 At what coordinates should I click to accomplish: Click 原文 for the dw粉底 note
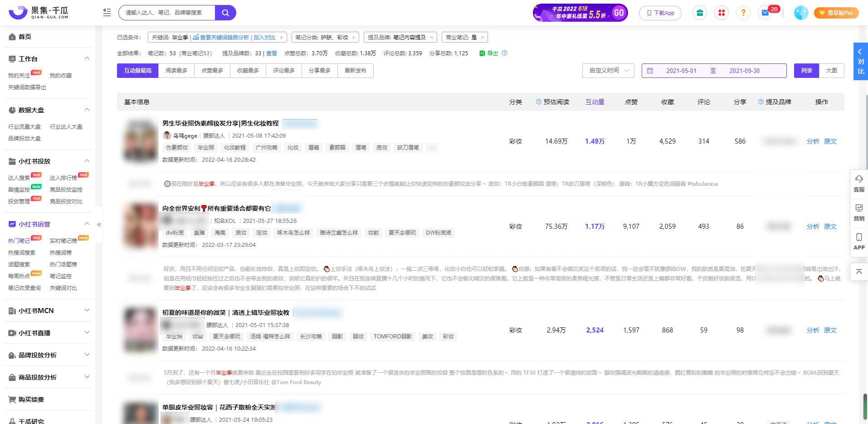click(x=830, y=226)
